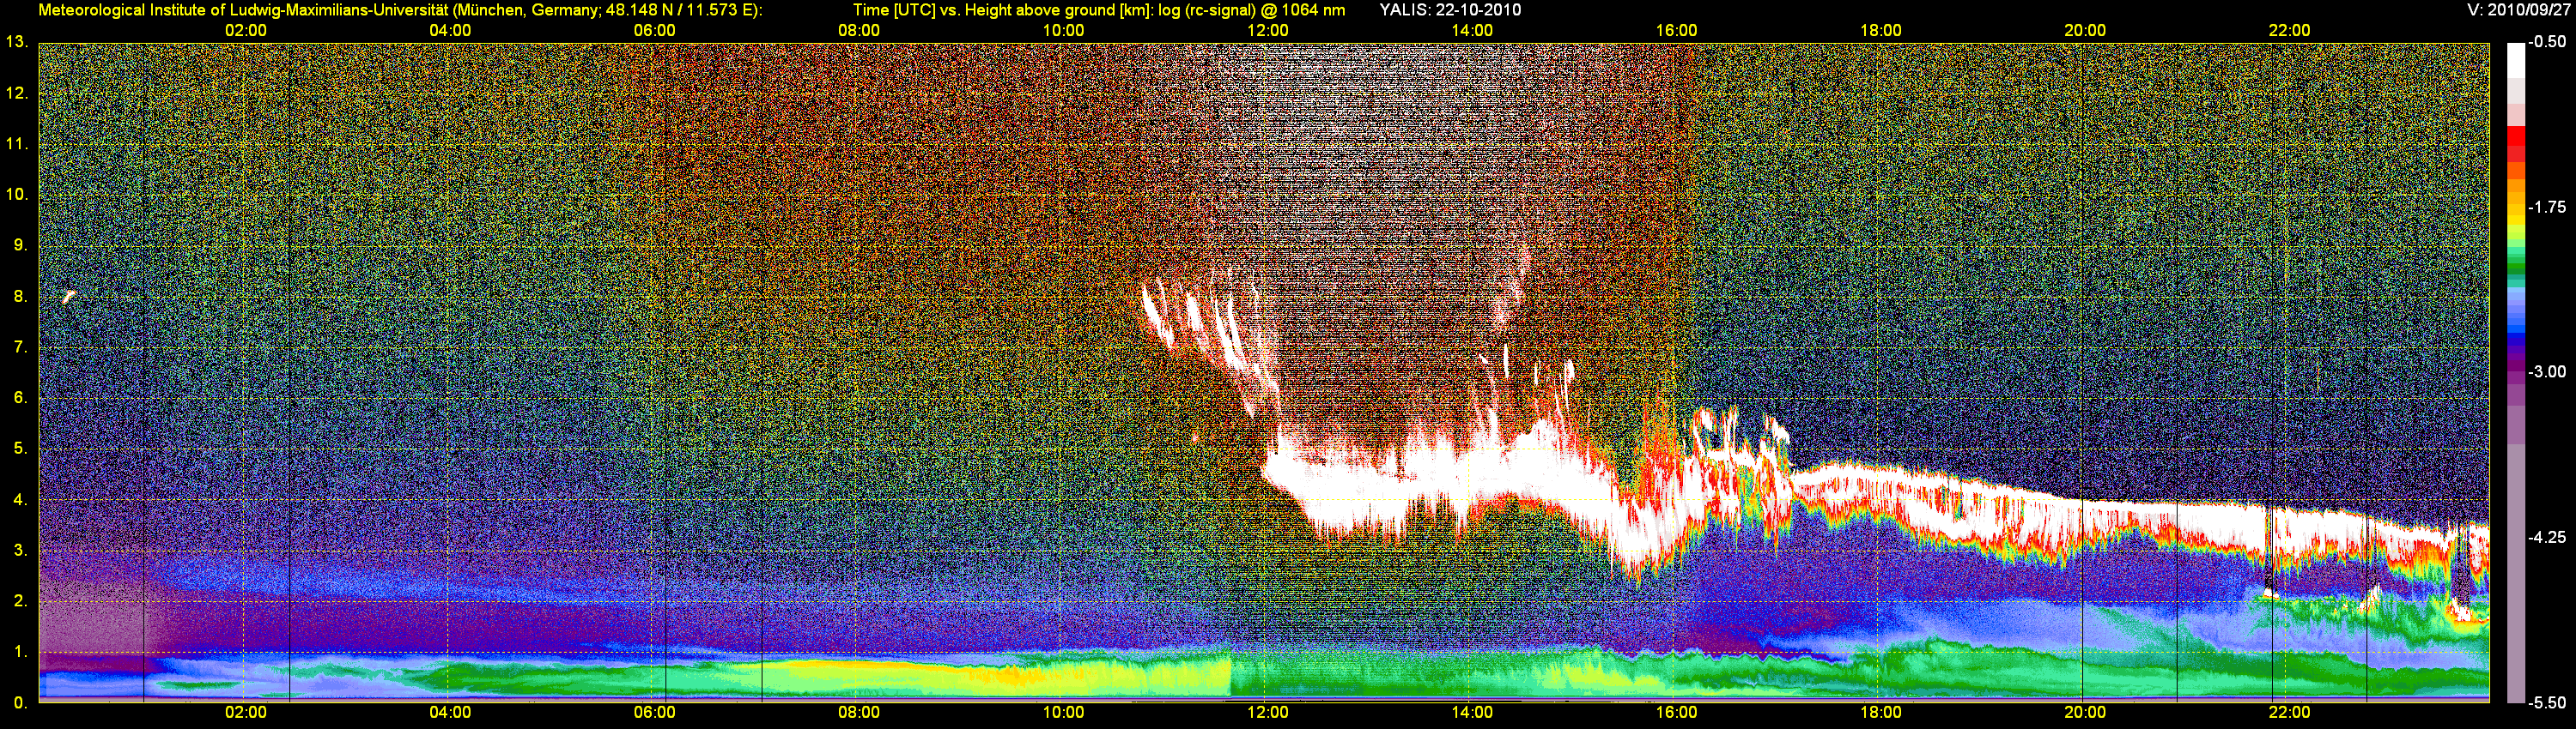Select 22:00 on the bottom time axis
The image size is (2576, 729).
2289,712
